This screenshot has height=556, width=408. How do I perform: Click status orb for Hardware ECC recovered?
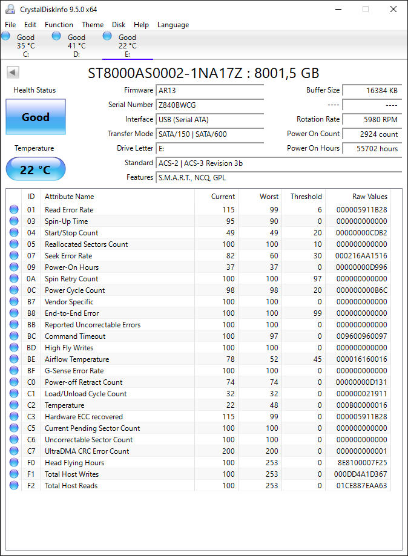pyautogui.click(x=14, y=417)
